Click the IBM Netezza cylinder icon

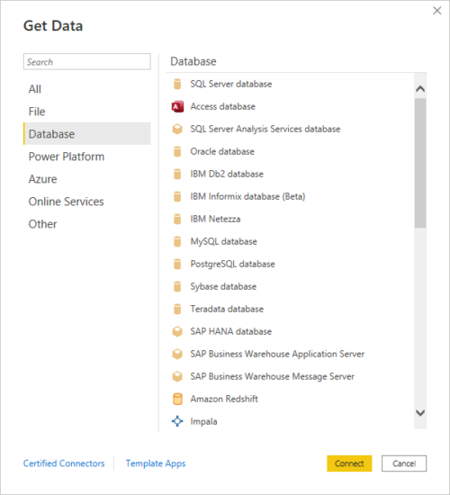(177, 219)
